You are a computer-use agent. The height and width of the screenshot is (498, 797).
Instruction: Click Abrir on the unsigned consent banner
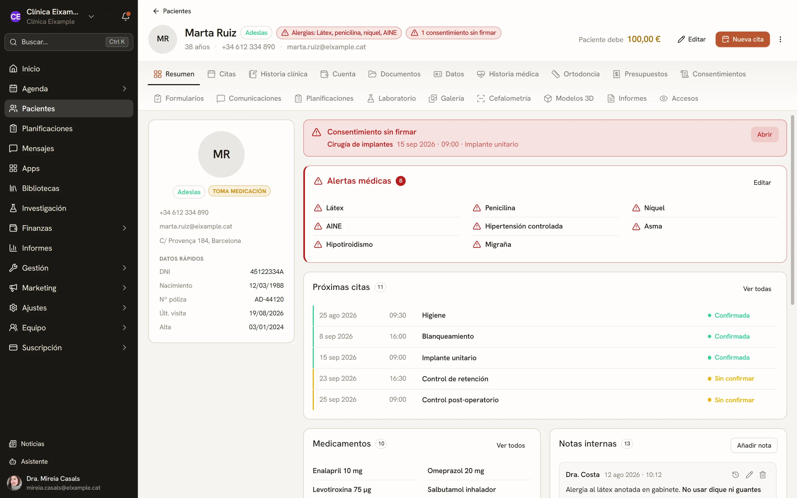(764, 134)
